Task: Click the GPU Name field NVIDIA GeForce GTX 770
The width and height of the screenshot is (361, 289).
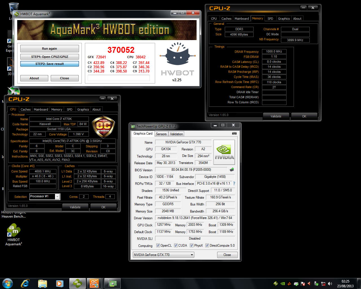Action: pos(183,142)
